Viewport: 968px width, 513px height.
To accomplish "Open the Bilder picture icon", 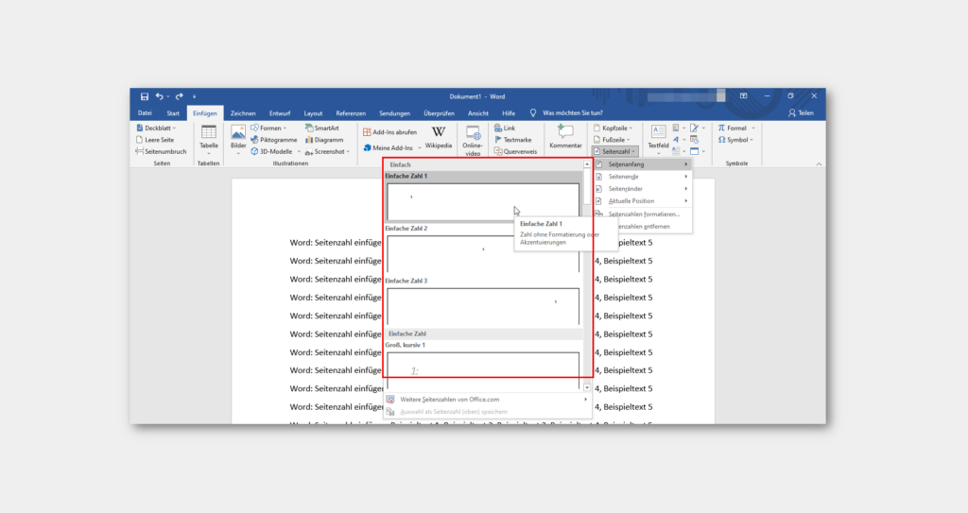I will tap(238, 138).
